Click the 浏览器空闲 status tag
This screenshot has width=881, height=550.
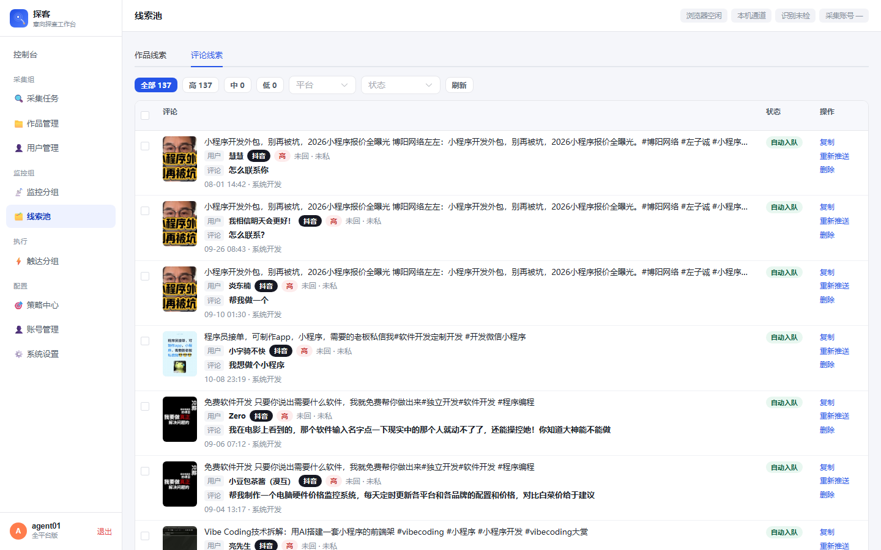[704, 16]
